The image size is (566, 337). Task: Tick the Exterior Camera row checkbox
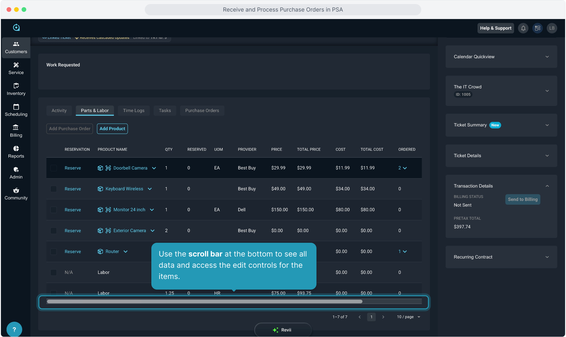53,231
